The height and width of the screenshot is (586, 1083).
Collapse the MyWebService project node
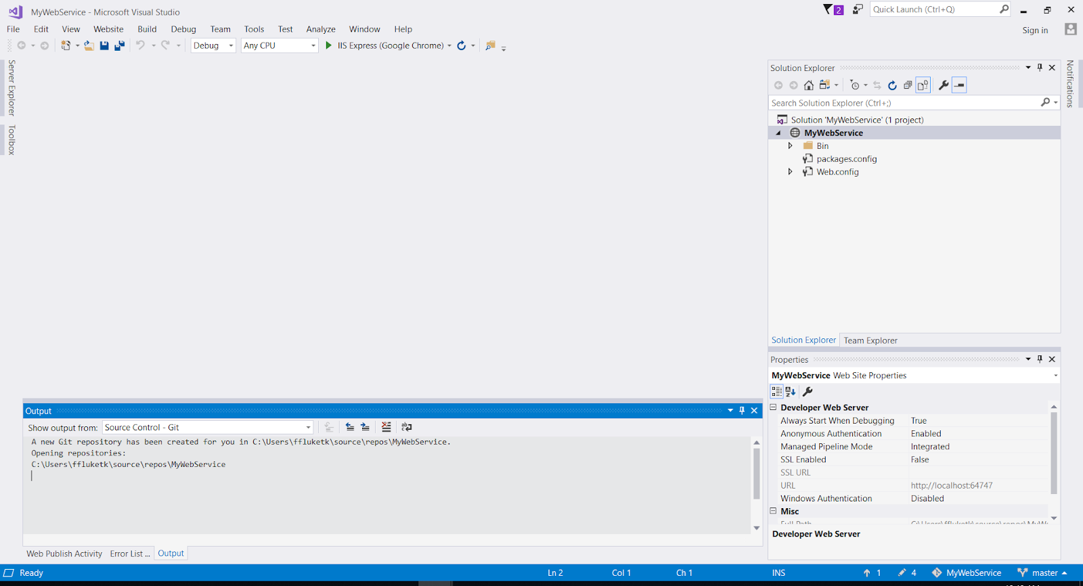click(x=778, y=133)
